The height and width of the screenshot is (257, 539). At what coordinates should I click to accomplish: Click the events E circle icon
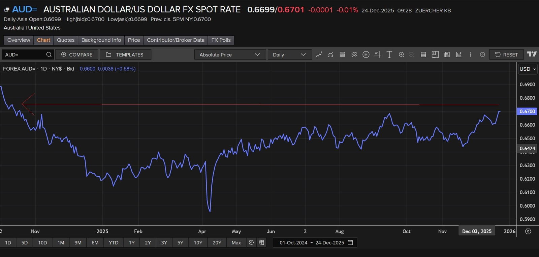[366, 54]
